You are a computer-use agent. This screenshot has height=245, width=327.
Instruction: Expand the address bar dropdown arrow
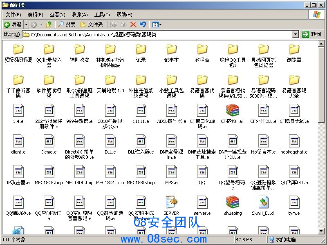pyautogui.click(x=295, y=34)
